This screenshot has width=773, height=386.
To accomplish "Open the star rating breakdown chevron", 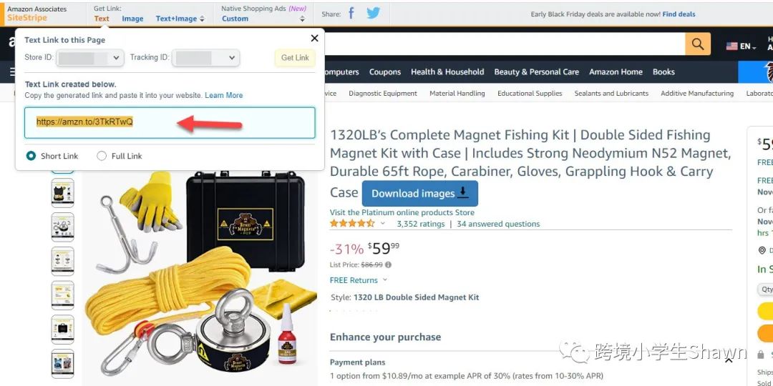I will 383,224.
